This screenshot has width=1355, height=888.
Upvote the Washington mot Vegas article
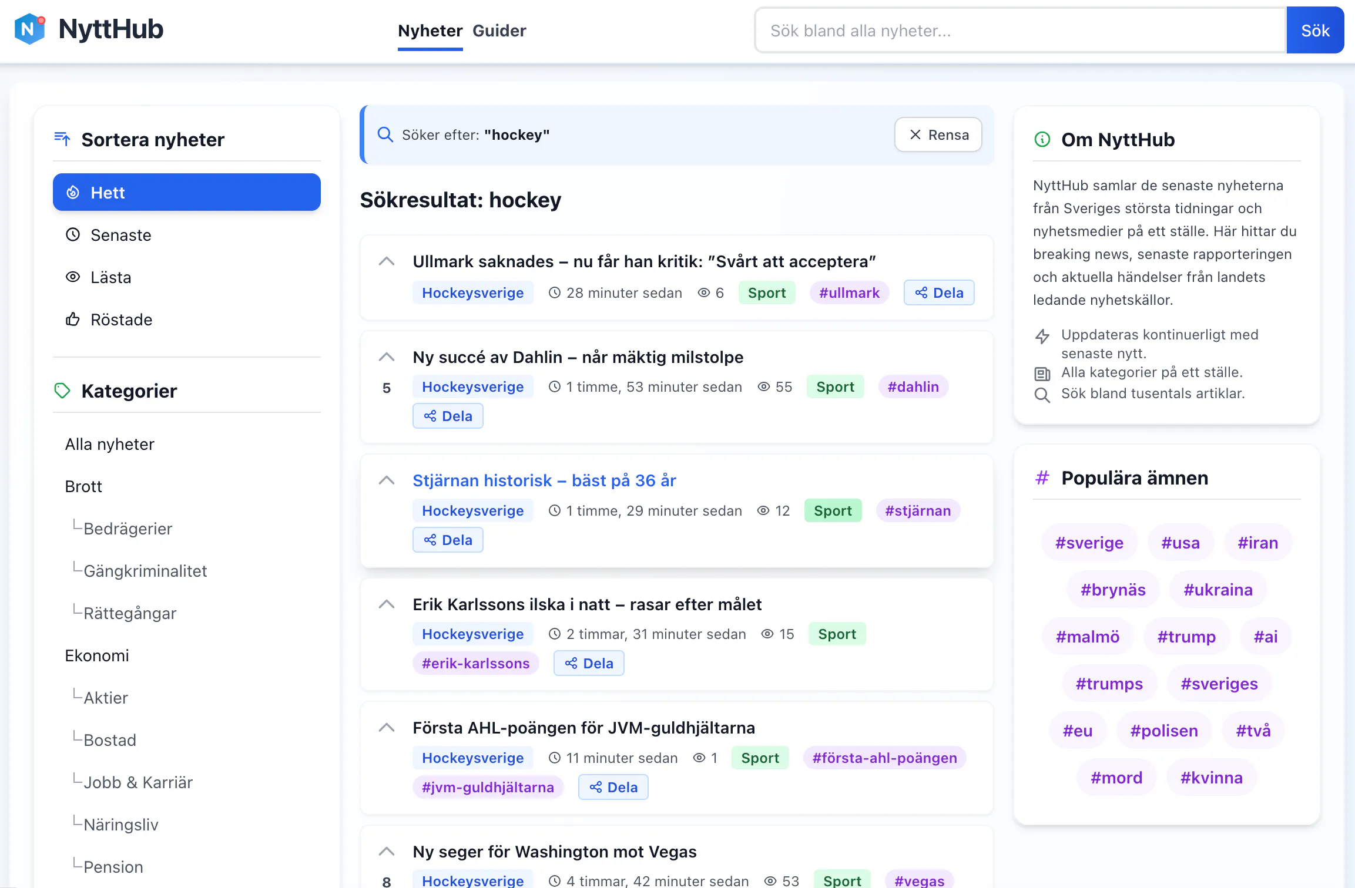386,852
